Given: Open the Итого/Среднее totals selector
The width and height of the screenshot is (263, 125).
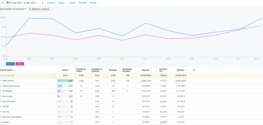Looking at the screenshot, I should tap(7, 75).
